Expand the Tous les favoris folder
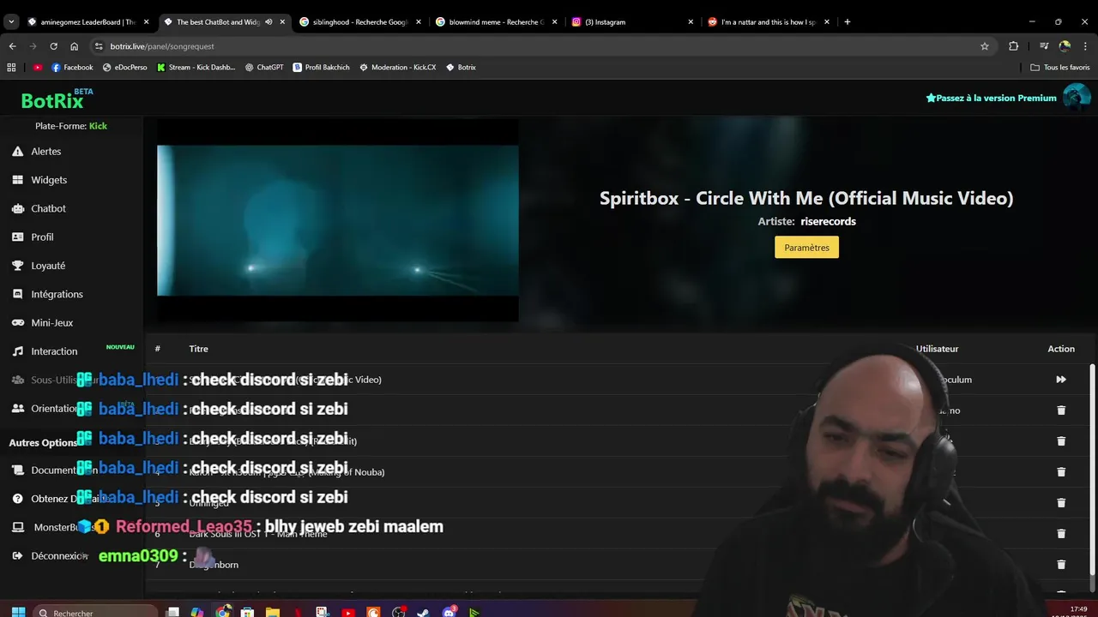The height and width of the screenshot is (617, 1098). [1060, 67]
